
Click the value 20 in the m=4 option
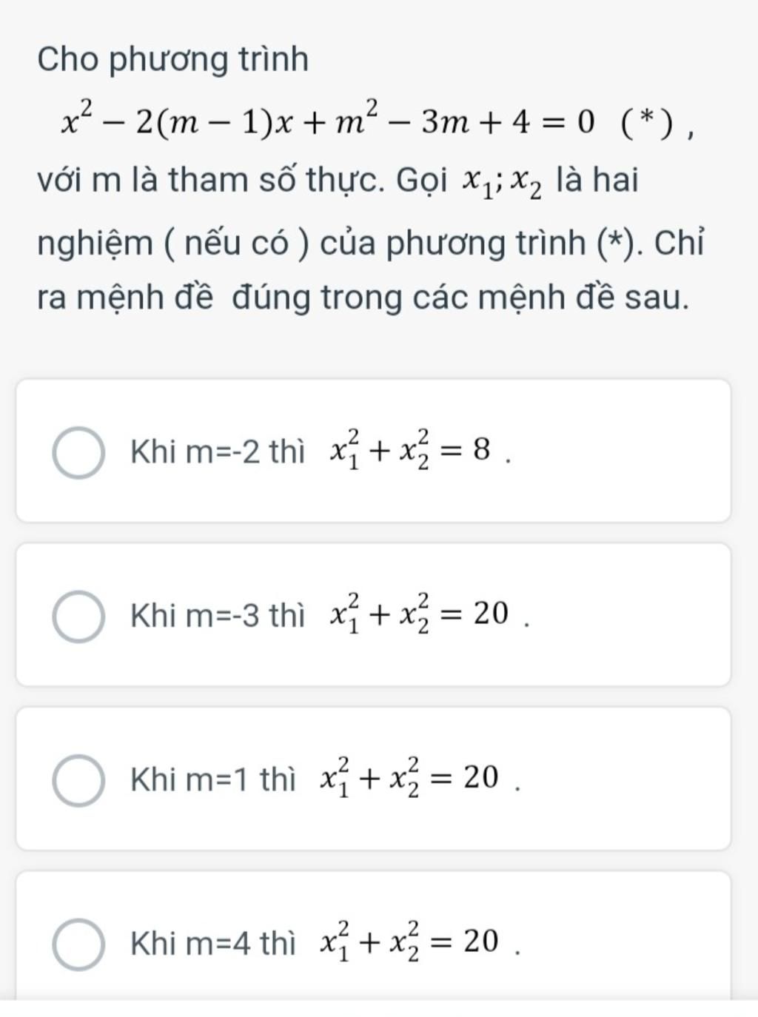(480, 941)
